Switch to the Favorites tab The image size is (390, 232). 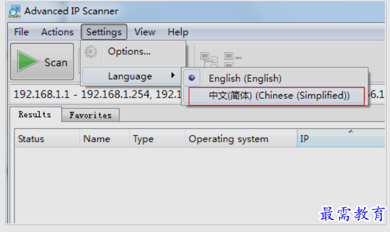91,115
